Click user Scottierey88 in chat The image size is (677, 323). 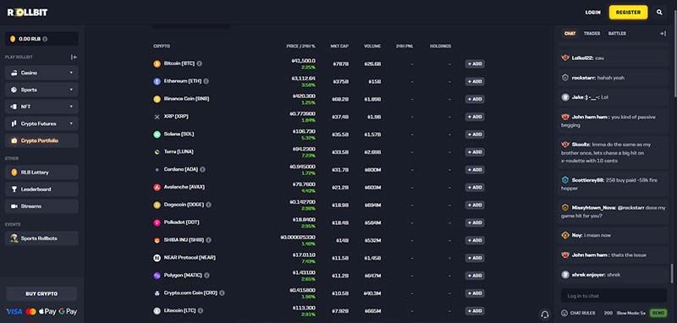pyautogui.click(x=587, y=180)
